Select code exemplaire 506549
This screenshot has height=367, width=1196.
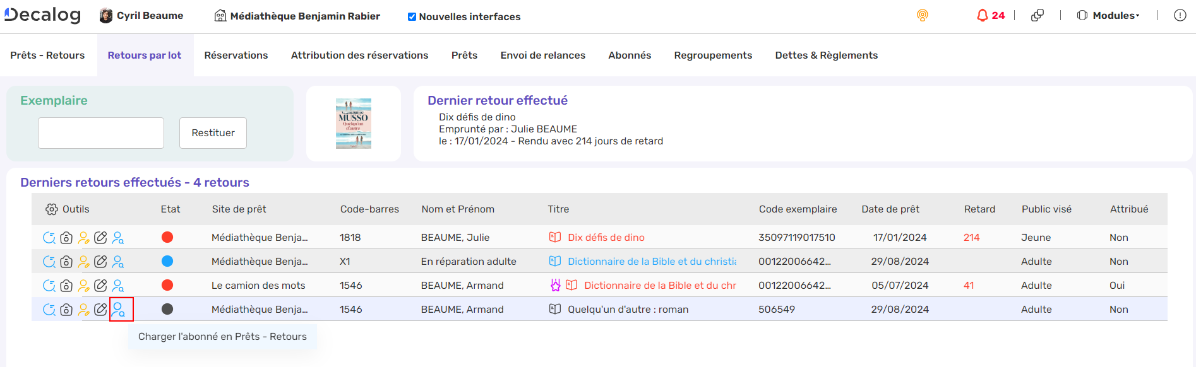click(777, 310)
